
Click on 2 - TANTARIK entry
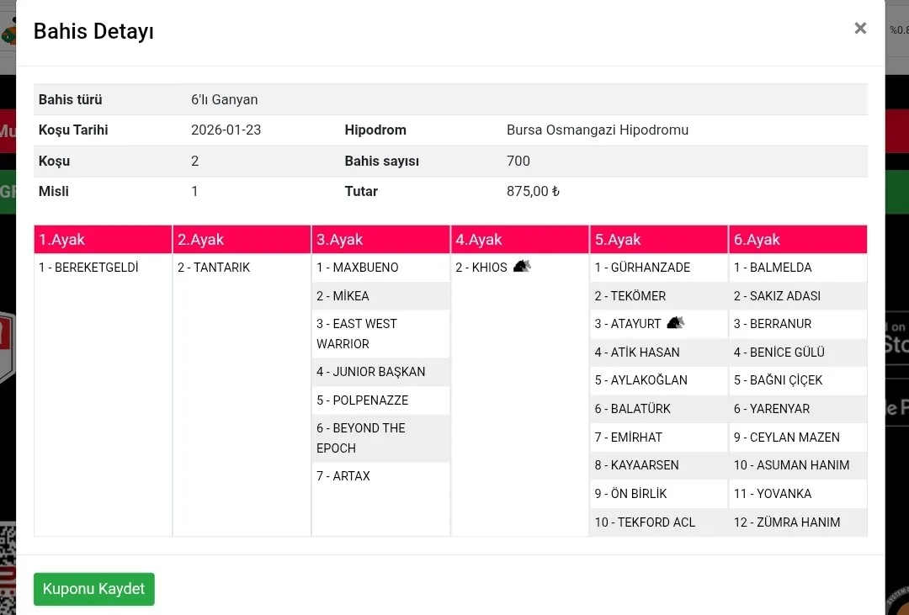(x=214, y=268)
